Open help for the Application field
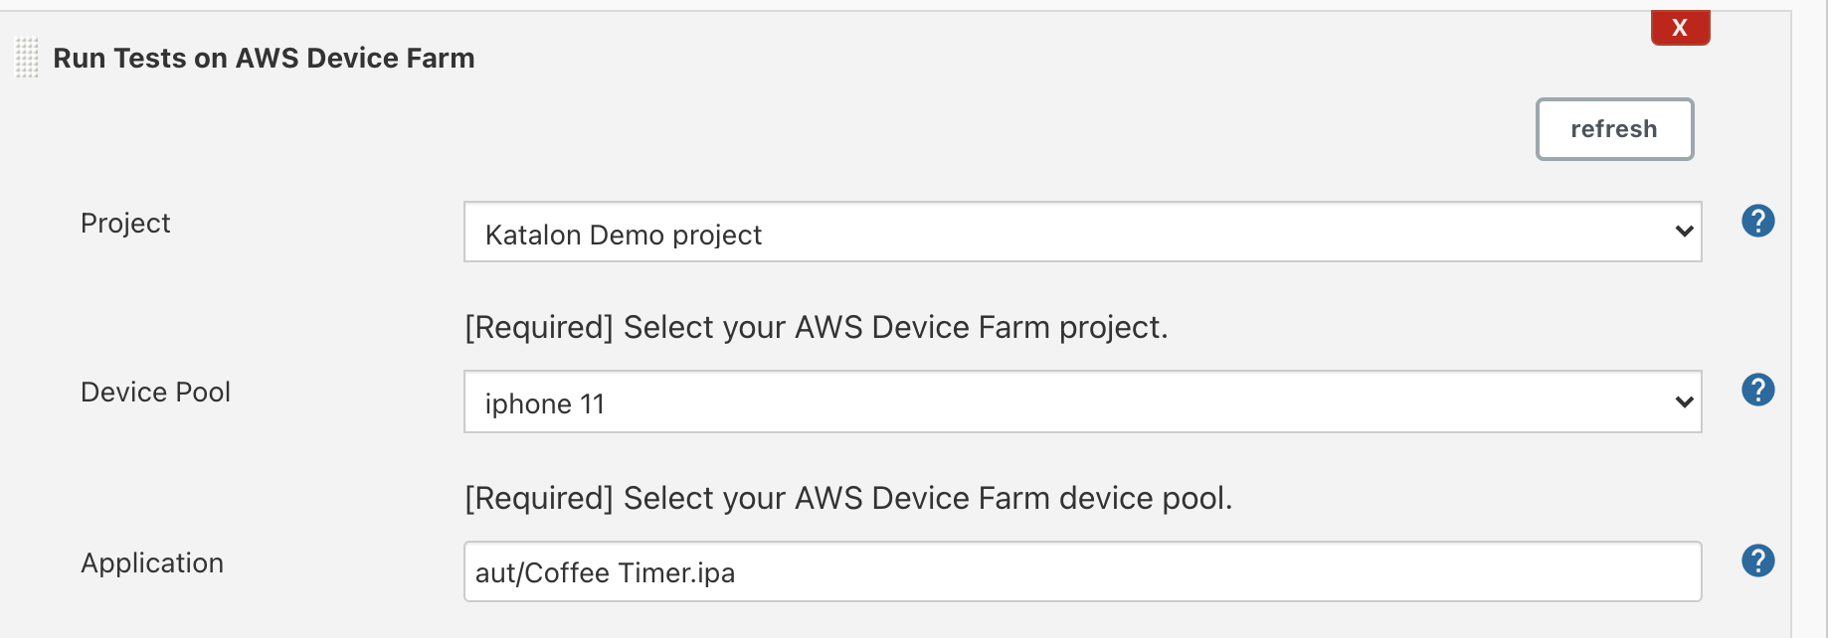 pos(1757,560)
